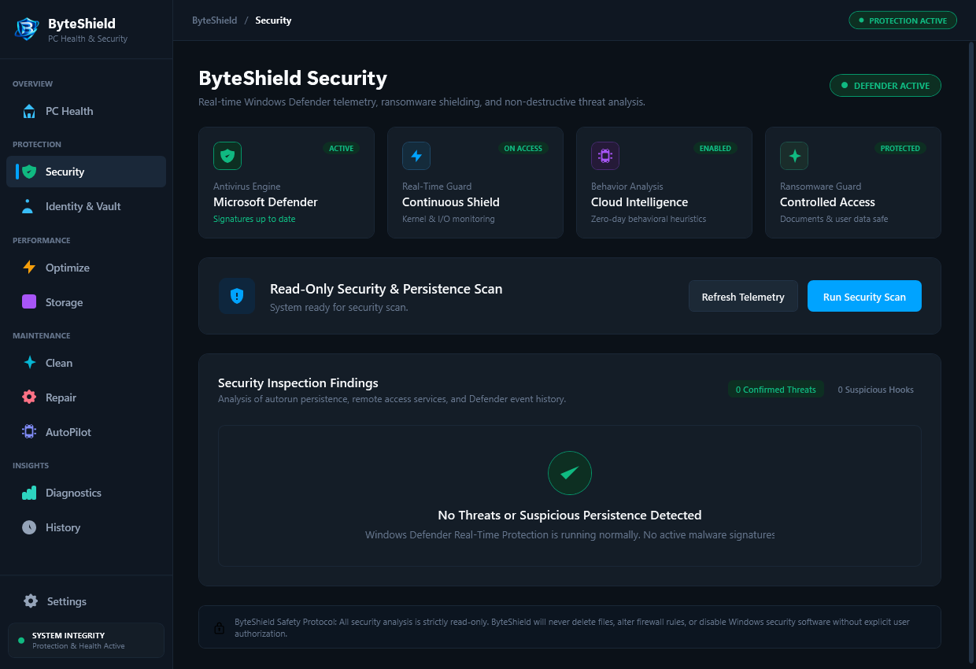Open Identity & Vault section
Screen dimensions: 976x669
tap(86, 206)
